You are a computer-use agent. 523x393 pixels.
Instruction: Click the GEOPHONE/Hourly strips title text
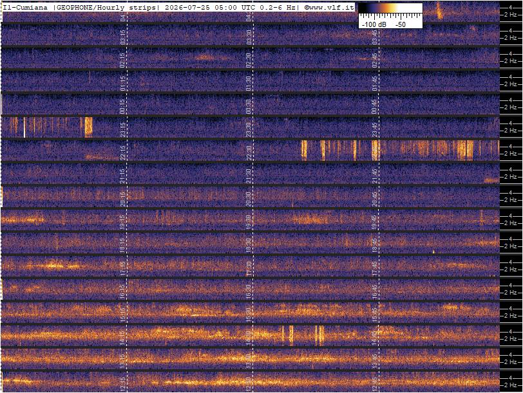click(x=105, y=7)
